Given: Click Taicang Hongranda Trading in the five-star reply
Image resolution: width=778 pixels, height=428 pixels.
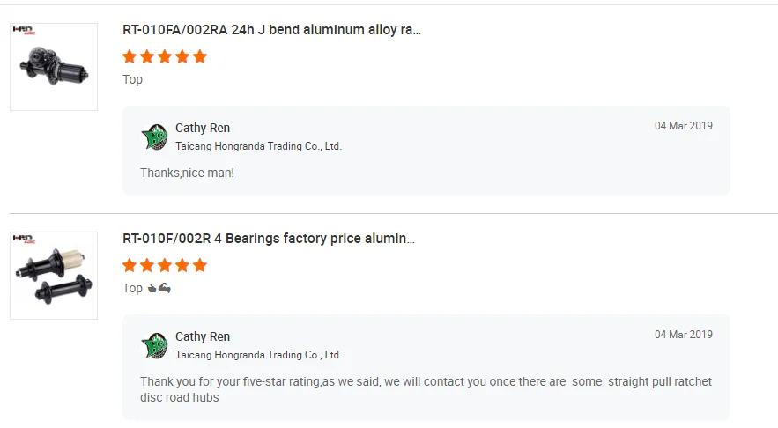Looking at the screenshot, I should tap(258, 355).
